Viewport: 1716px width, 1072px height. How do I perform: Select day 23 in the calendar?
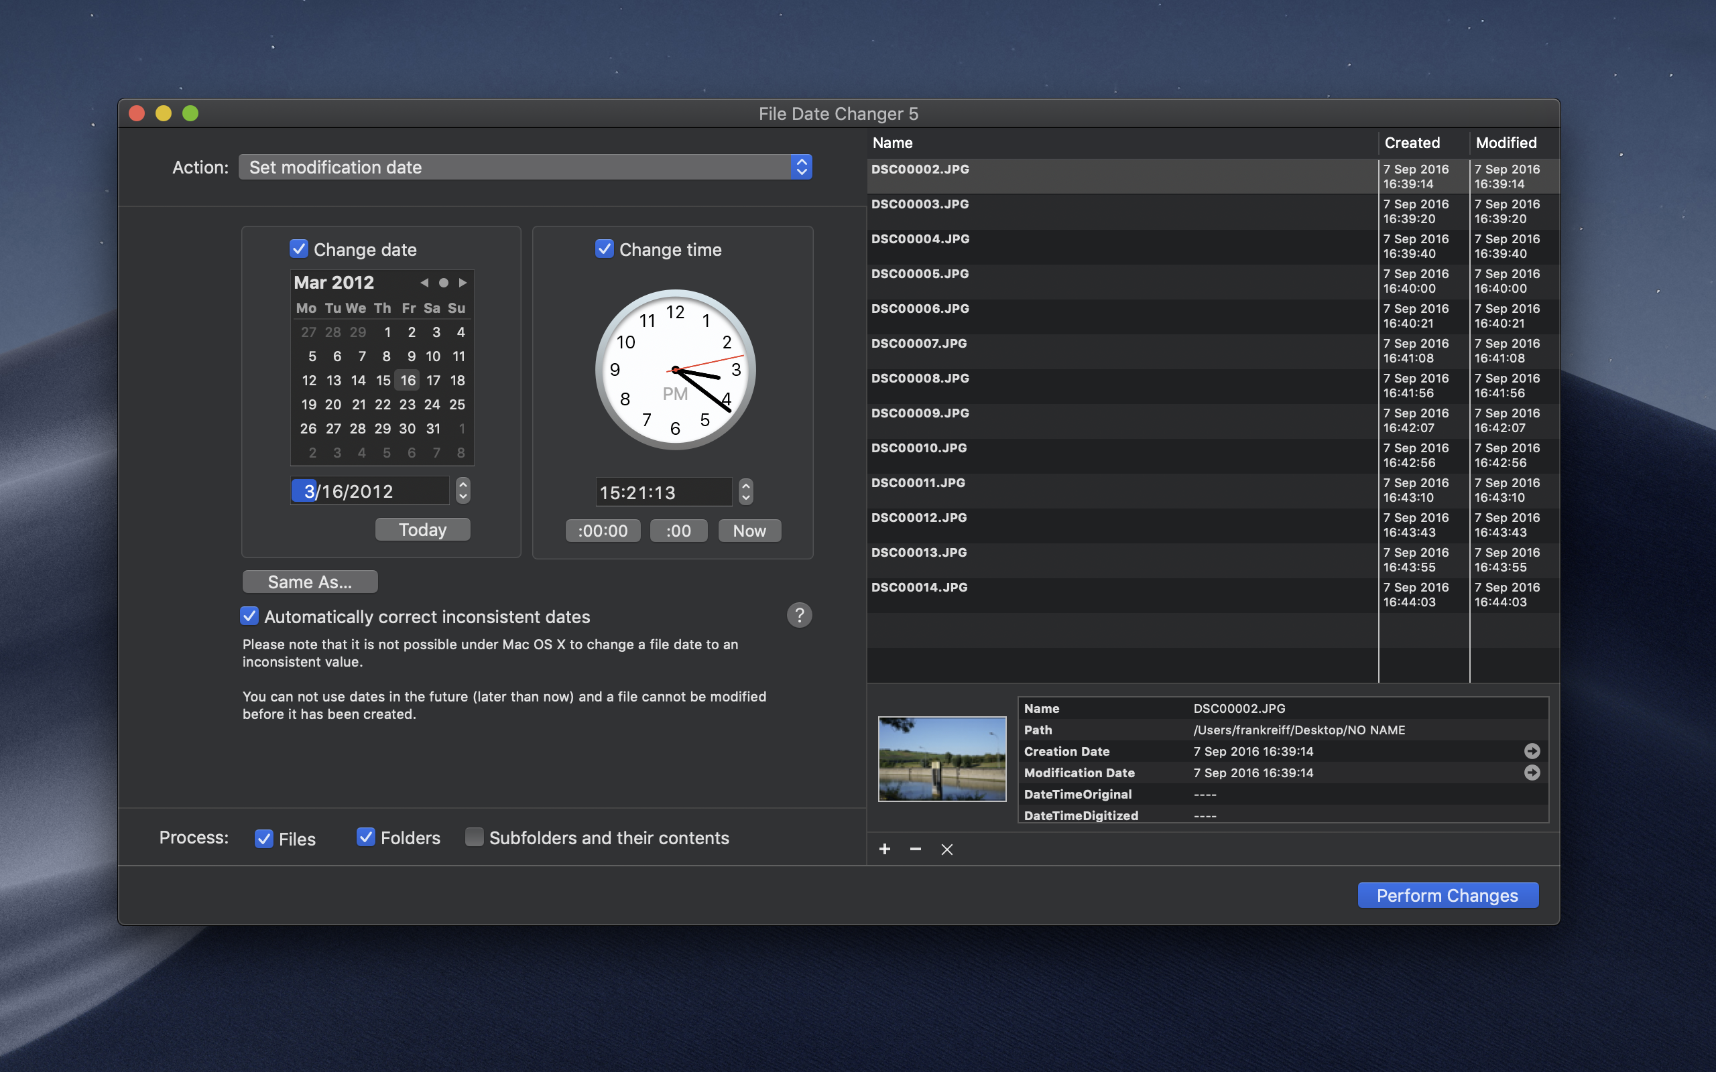pyautogui.click(x=407, y=405)
